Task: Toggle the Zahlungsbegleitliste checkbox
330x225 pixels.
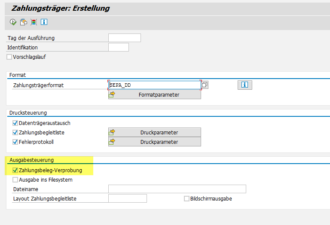Action: point(15,133)
